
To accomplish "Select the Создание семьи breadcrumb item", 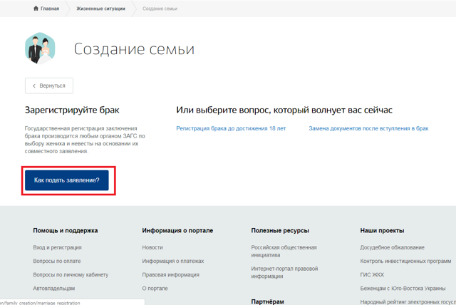I will 160,9.
